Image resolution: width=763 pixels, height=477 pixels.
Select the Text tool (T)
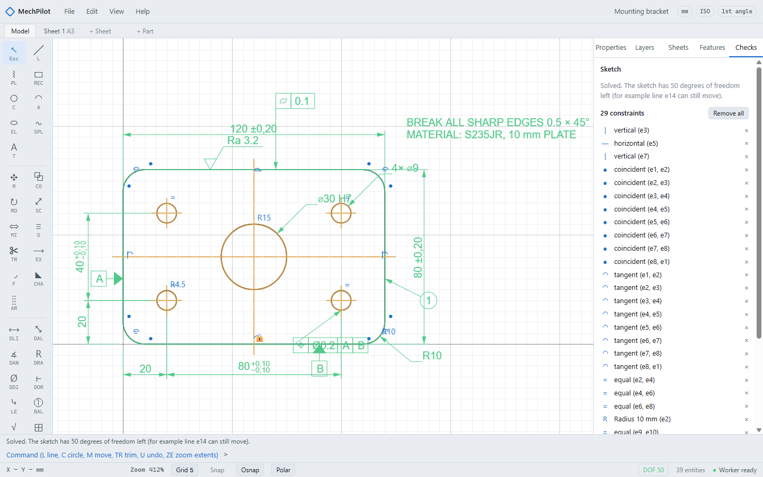tap(14, 150)
